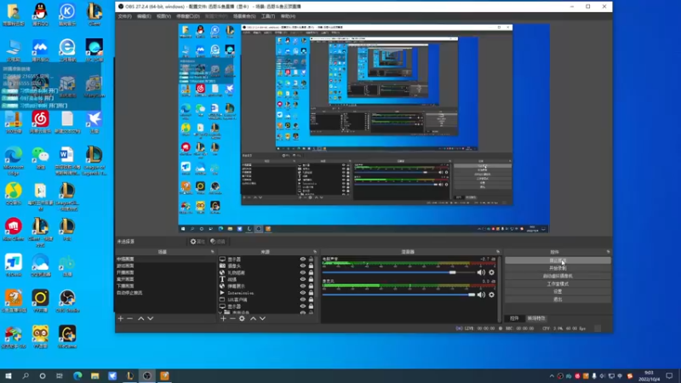Pop out the Audio Mixer dock panel
The image size is (681, 383).
(498, 252)
